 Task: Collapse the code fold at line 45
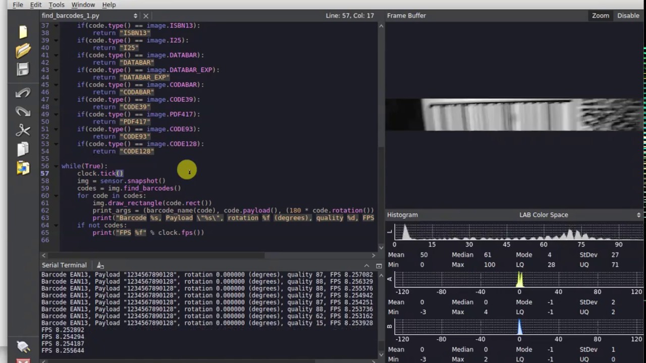point(56,85)
